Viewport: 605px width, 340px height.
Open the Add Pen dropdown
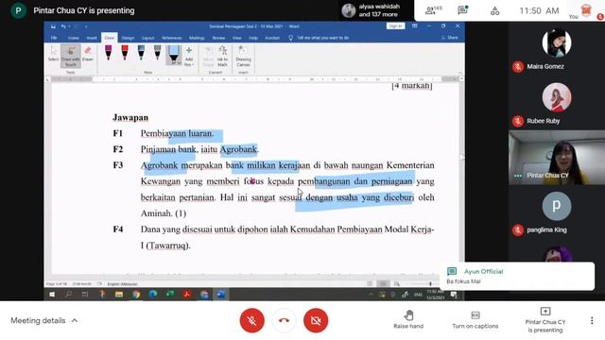189,57
